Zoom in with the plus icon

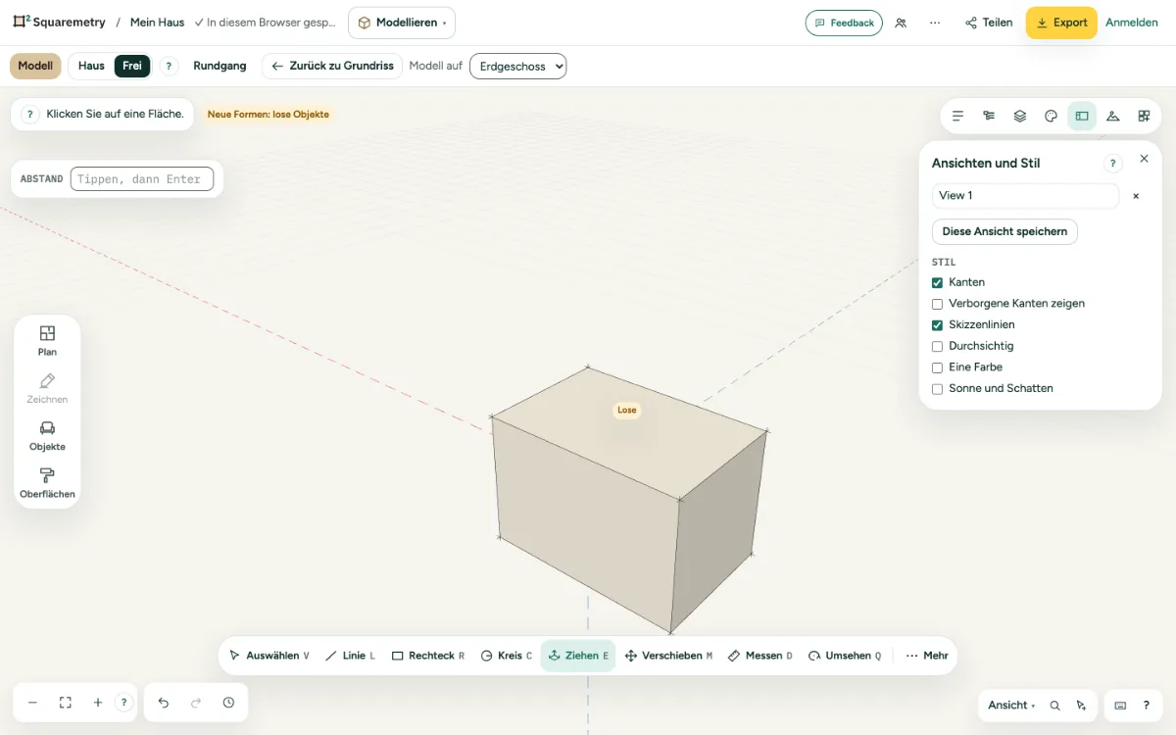click(98, 703)
